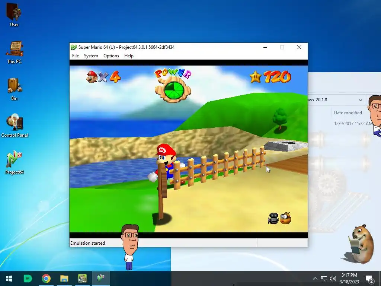
Task: Open the User desktop icon
Action: (x=14, y=15)
